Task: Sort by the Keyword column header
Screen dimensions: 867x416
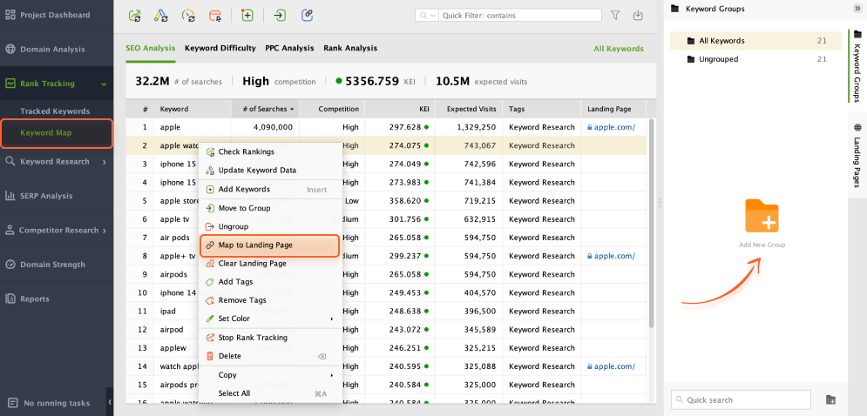Action: (192, 109)
